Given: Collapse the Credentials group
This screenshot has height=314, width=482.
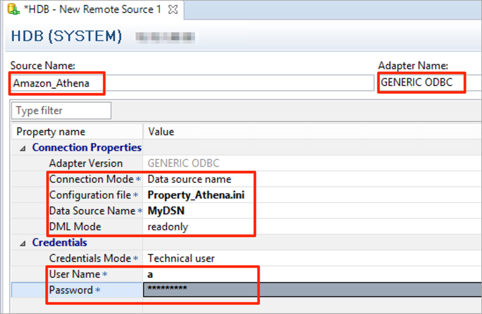Looking at the screenshot, I should (23, 244).
